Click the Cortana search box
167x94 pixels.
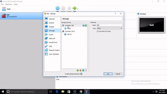point(27,92)
